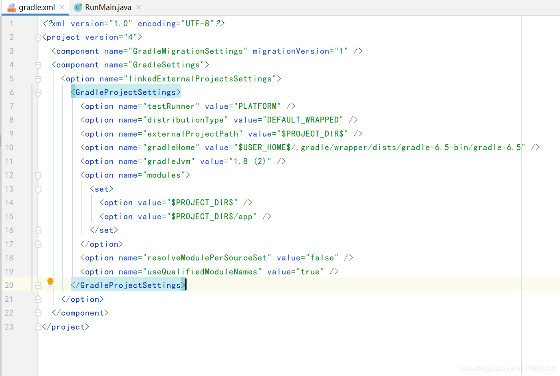Click the closing option tag on line 21

click(x=83, y=299)
